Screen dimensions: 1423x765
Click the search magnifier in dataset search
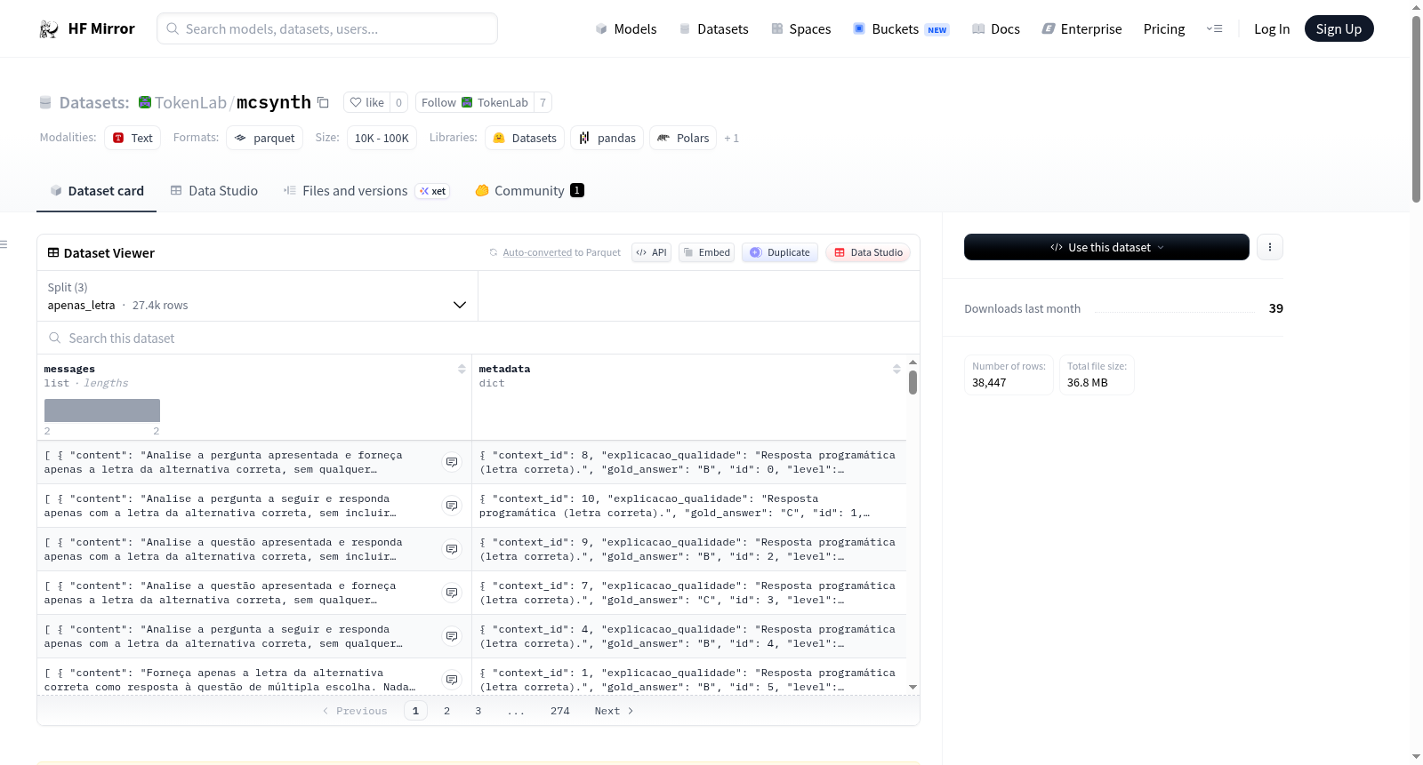[x=55, y=338]
